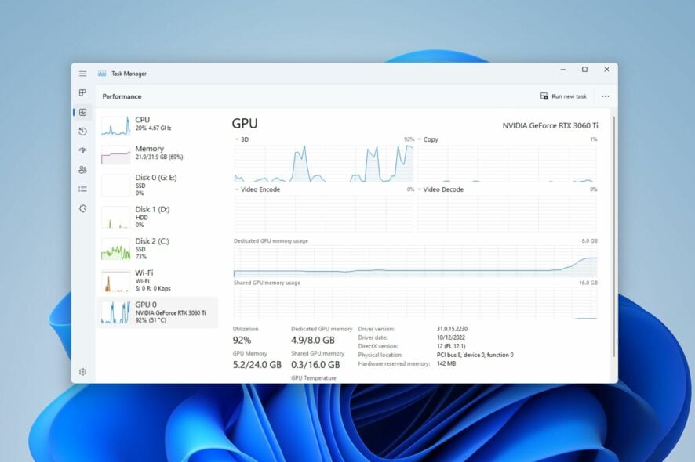This screenshot has height=462, width=695.
Task: Open the Services page icon
Action: pos(83,208)
